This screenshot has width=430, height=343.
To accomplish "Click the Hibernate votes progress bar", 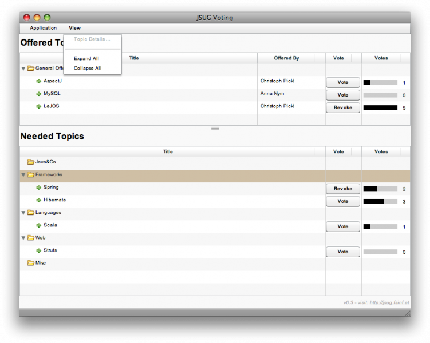I will pyautogui.click(x=380, y=201).
